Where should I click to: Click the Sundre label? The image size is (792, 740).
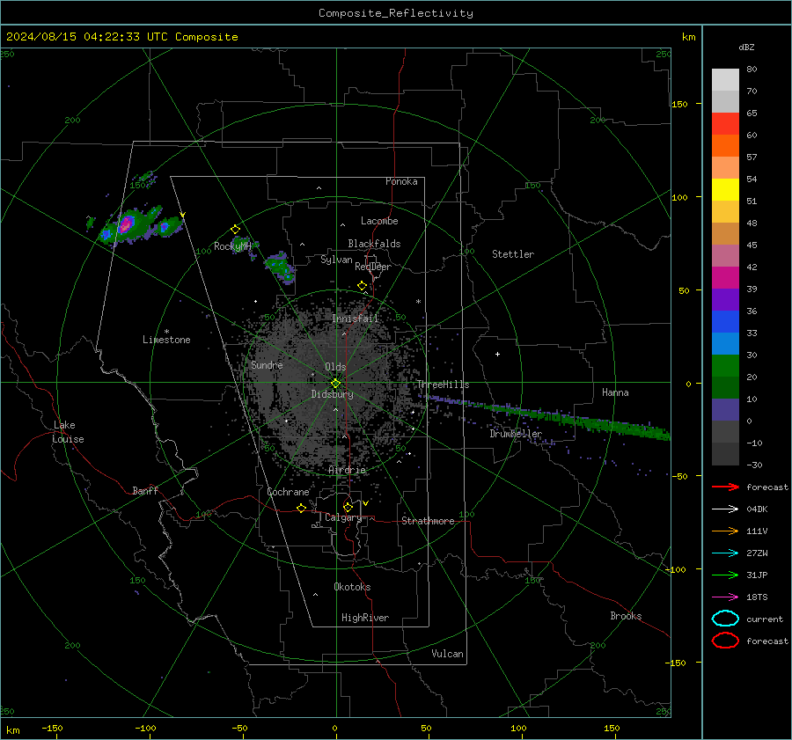pos(267,365)
